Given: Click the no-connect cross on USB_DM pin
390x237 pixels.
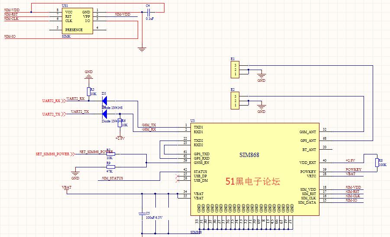Looking at the screenshot, I should pyautogui.click(x=177, y=181).
